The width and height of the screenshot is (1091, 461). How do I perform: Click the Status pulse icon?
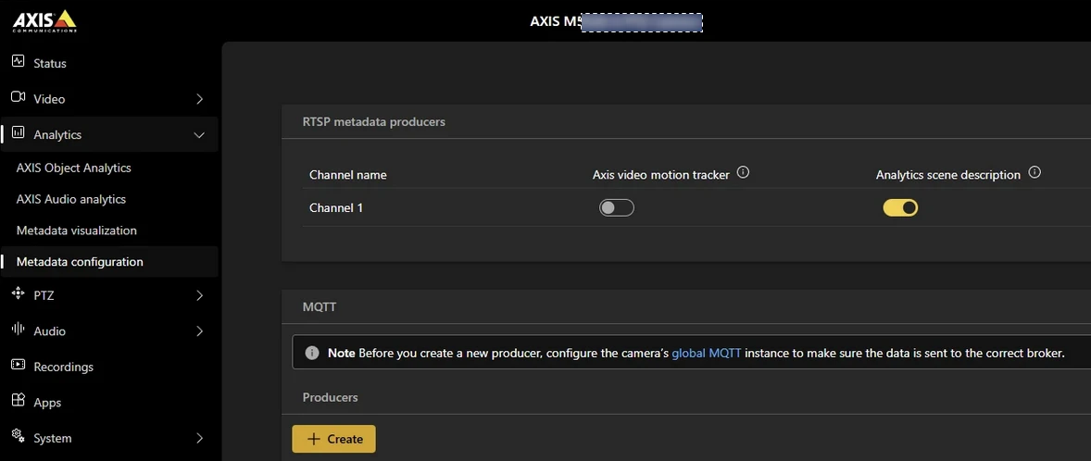pyautogui.click(x=19, y=62)
